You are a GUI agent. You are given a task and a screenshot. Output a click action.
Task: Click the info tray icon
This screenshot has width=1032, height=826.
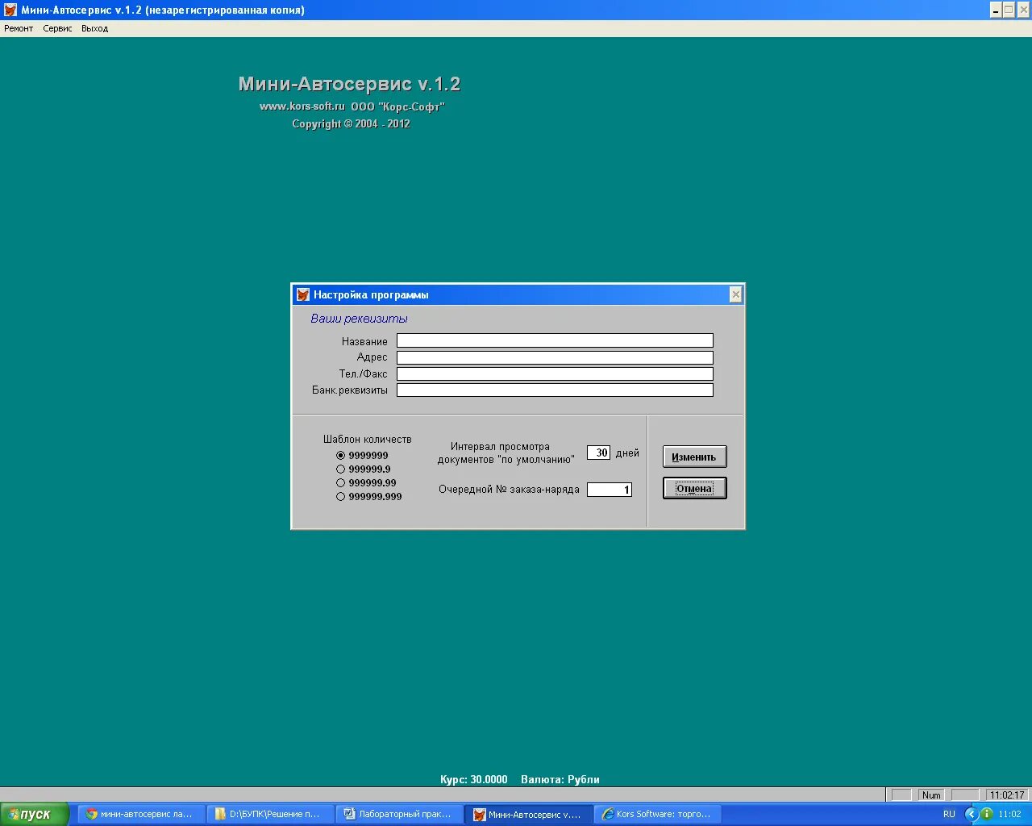point(986,814)
